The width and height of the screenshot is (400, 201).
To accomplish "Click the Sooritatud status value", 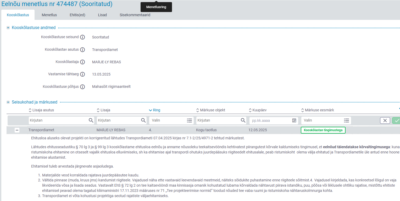I will pyautogui.click(x=101, y=37).
